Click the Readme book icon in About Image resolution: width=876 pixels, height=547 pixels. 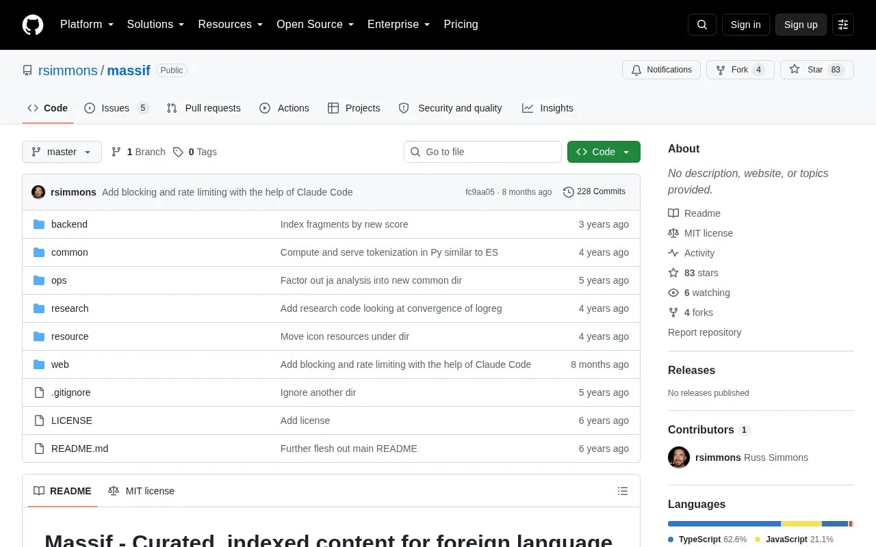673,213
